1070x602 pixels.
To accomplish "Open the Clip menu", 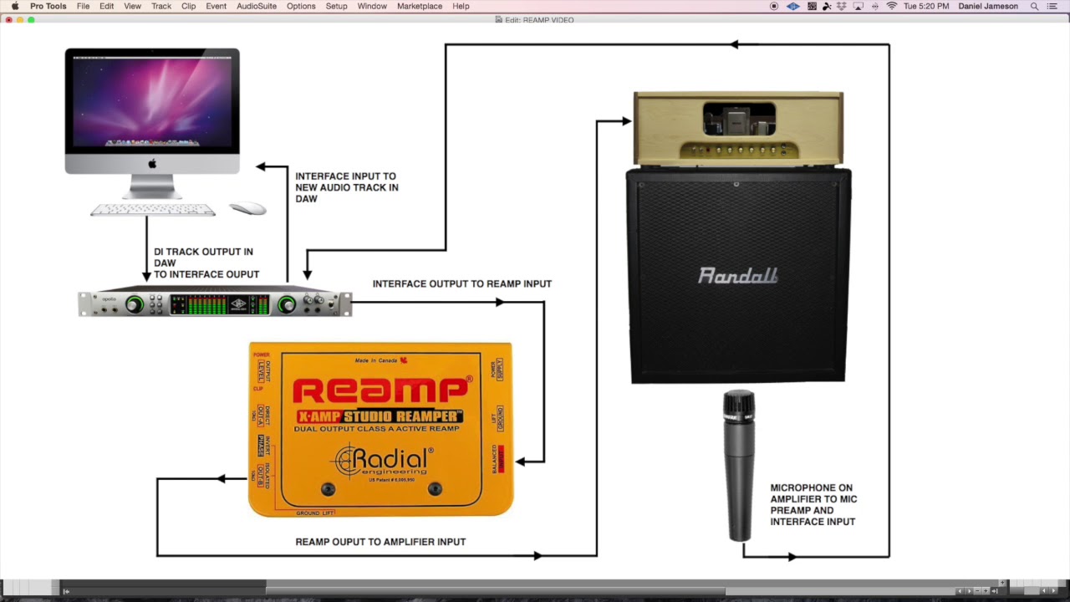I will [189, 6].
